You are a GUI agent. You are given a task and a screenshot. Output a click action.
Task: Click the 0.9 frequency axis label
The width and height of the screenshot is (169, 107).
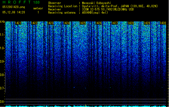click(2, 62)
